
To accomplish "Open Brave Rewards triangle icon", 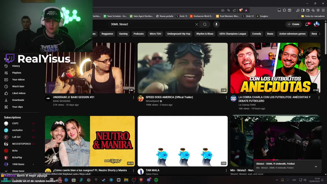I will [246, 10].
